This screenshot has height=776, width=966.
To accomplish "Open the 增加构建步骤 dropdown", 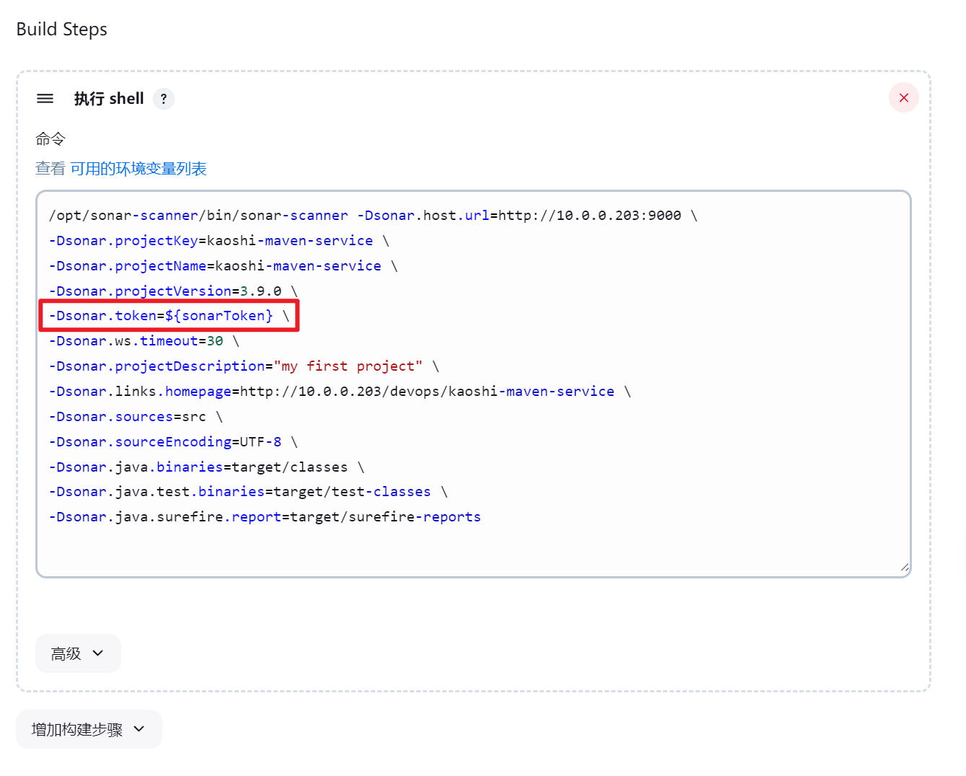I will tap(89, 729).
